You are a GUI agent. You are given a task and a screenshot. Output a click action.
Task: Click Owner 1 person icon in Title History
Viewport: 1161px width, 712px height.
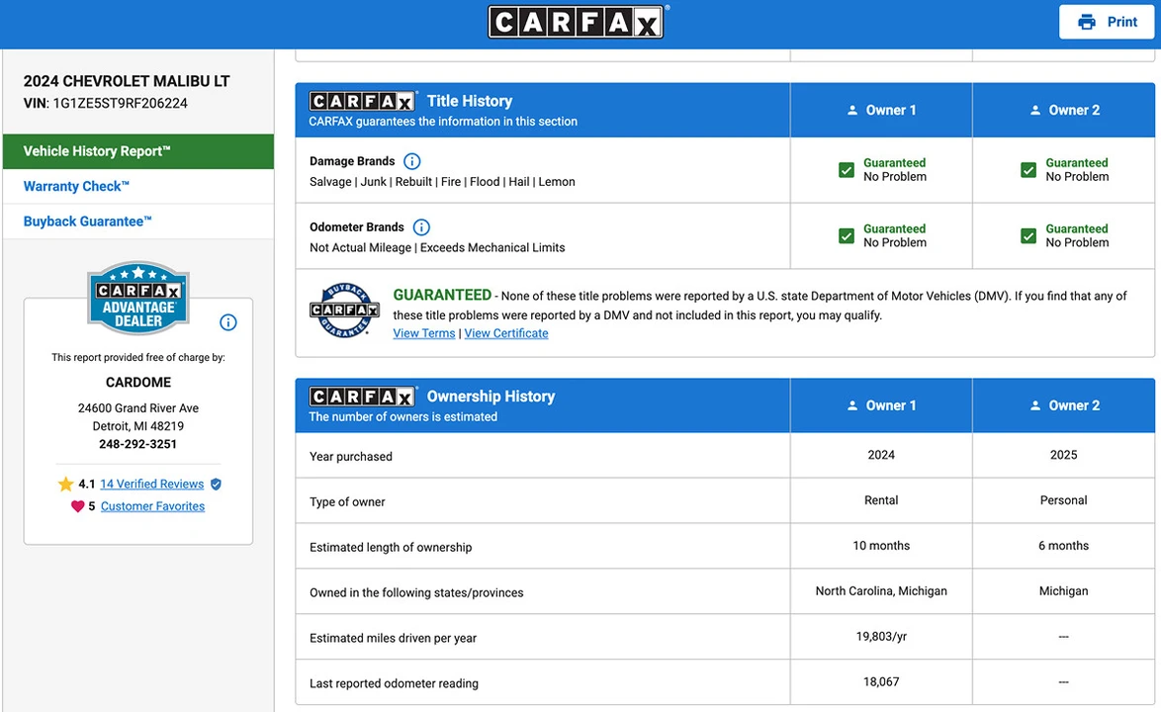tap(852, 110)
